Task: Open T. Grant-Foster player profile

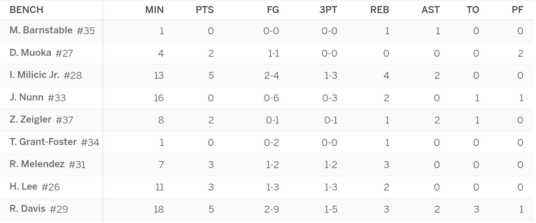Action: [43, 142]
